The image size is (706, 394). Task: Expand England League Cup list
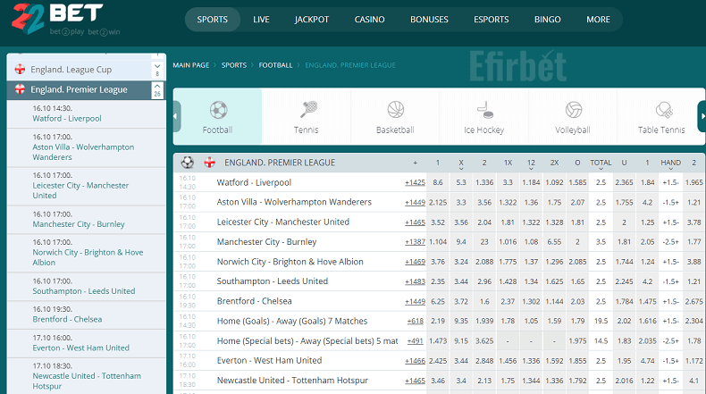[x=157, y=70]
